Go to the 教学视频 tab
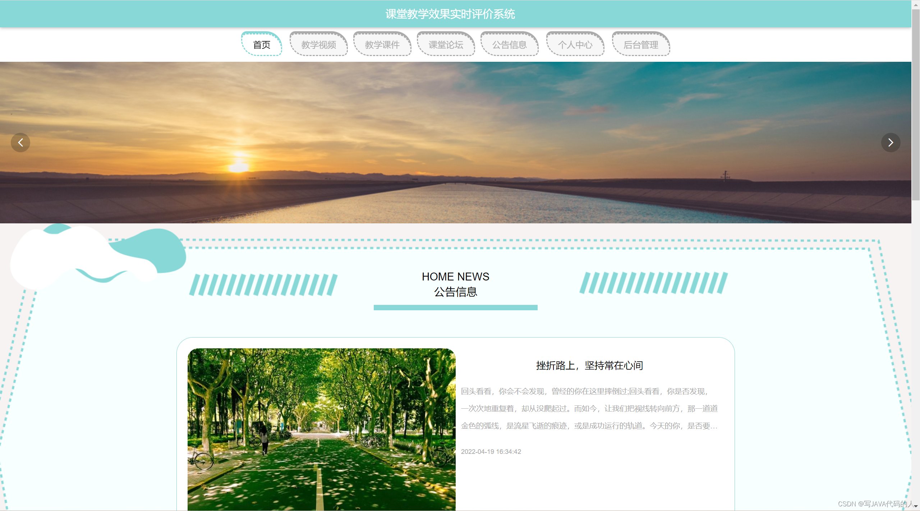The height and width of the screenshot is (511, 920). [x=319, y=45]
